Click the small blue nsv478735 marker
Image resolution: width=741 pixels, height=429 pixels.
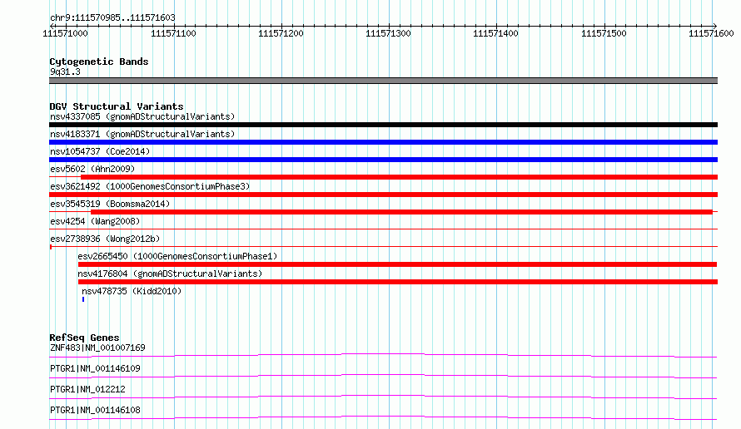pyautogui.click(x=83, y=299)
